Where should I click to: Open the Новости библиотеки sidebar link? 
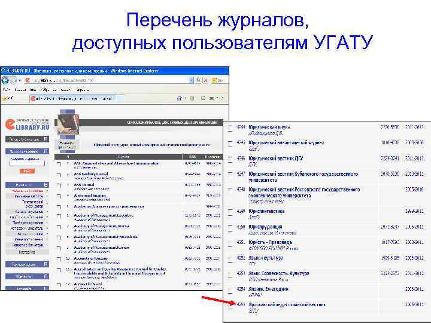(x=28, y=245)
